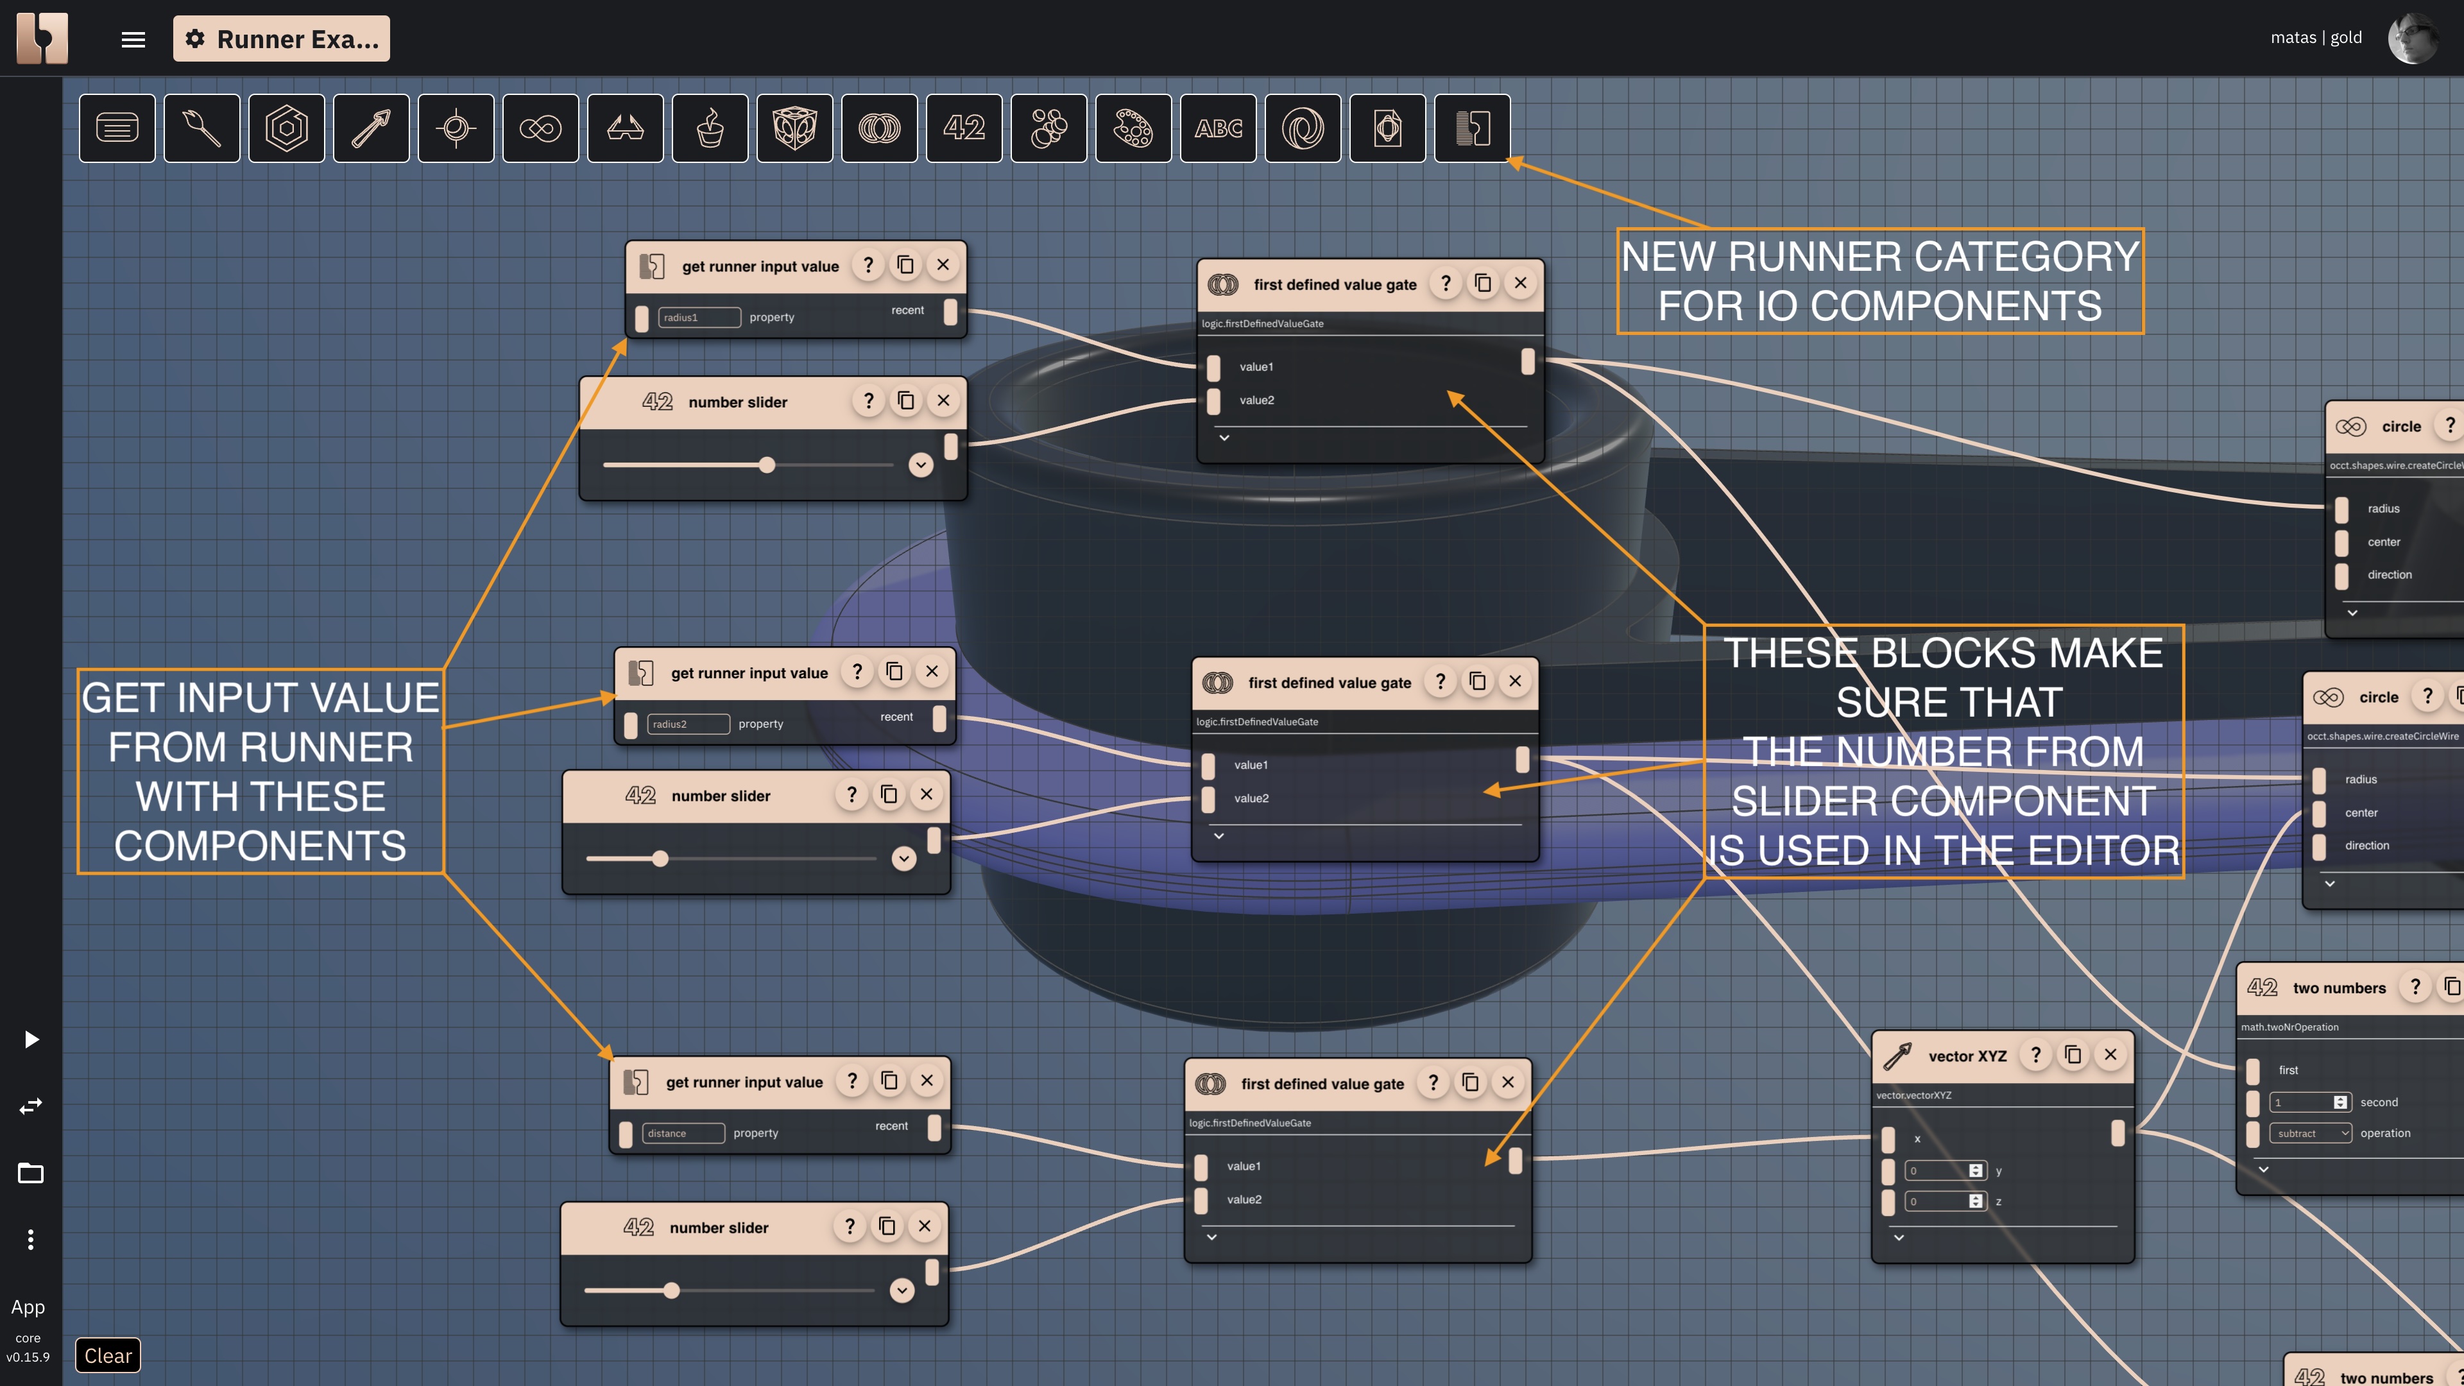This screenshot has height=1386, width=2464.
Task: Close the bottom number slider component
Action: coord(924,1226)
